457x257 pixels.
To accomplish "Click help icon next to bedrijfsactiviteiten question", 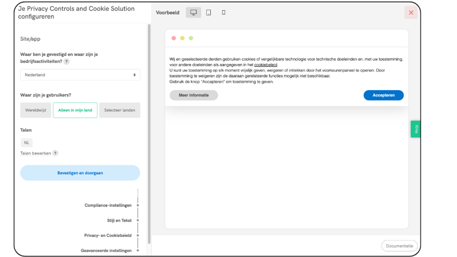I will click(x=67, y=61).
